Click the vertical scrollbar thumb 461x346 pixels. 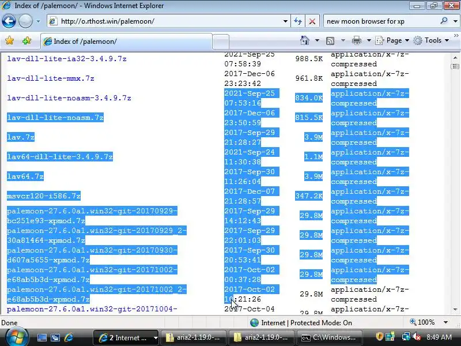455,66
